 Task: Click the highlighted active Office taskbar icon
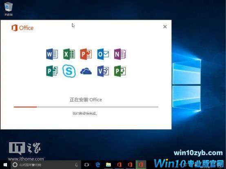pos(141,165)
